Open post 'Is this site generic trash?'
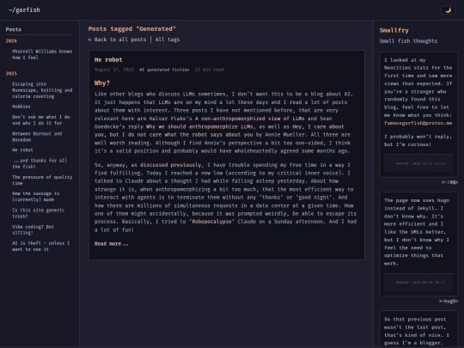The width and height of the screenshot is (464, 348). point(38,213)
